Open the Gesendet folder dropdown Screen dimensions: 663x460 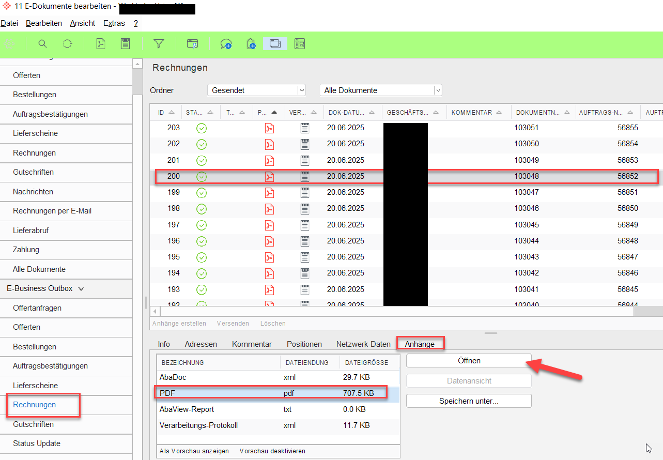click(x=302, y=90)
